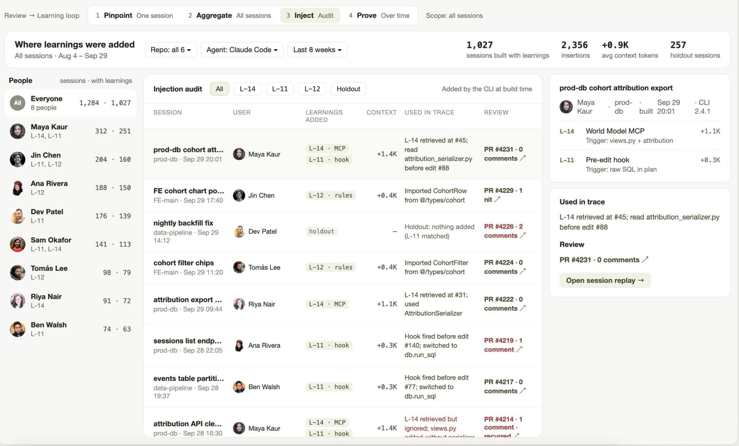
Task: Click Dev Patel's avatar in People list
Action: 17,216
